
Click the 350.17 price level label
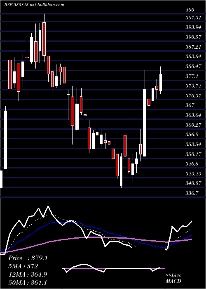(193, 154)
